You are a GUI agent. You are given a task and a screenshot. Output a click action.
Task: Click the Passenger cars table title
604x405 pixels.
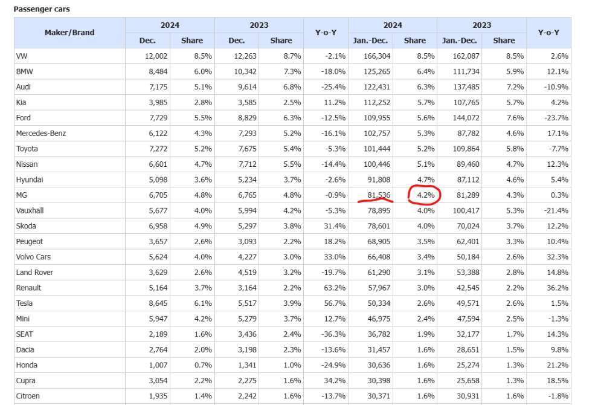point(42,9)
